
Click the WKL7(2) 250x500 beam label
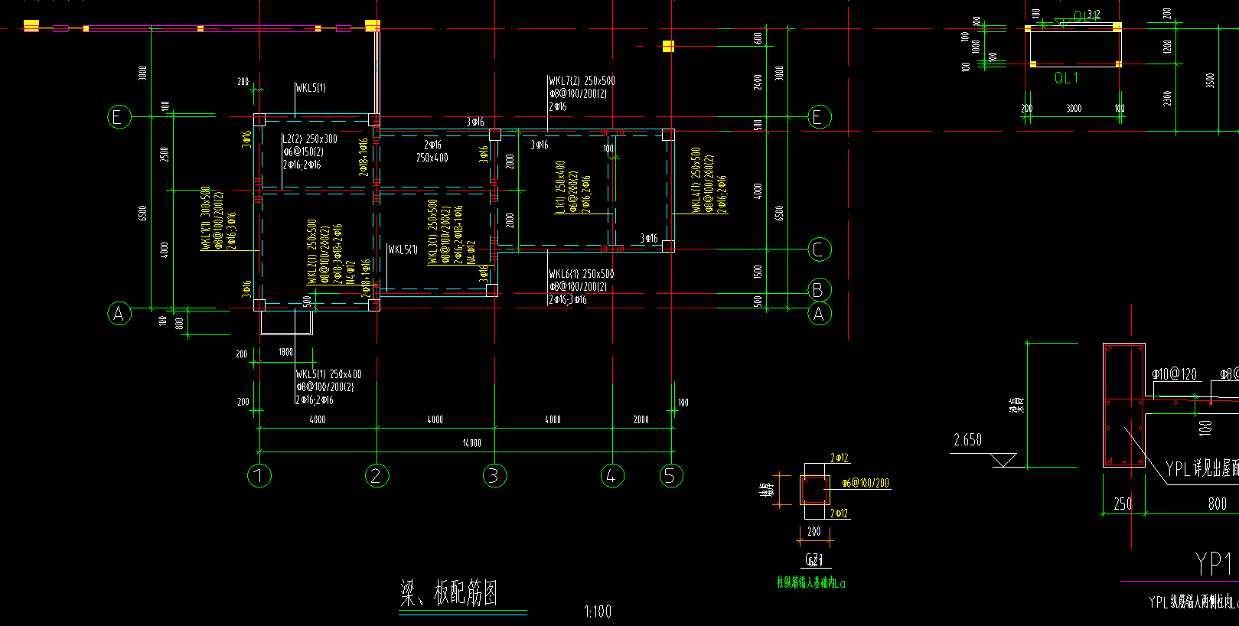click(x=582, y=80)
